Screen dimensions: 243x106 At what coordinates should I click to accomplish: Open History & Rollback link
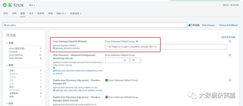228,25
